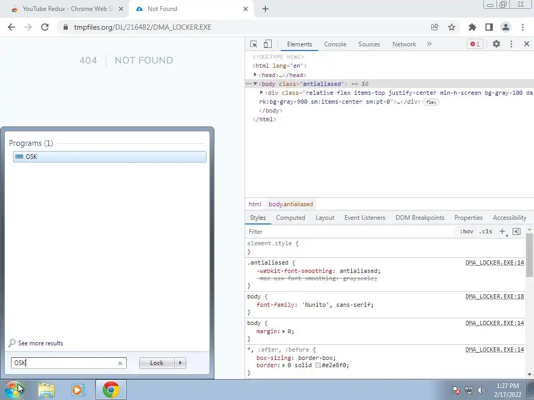Open the Layout tab
This screenshot has height=400, width=534.
325,218
